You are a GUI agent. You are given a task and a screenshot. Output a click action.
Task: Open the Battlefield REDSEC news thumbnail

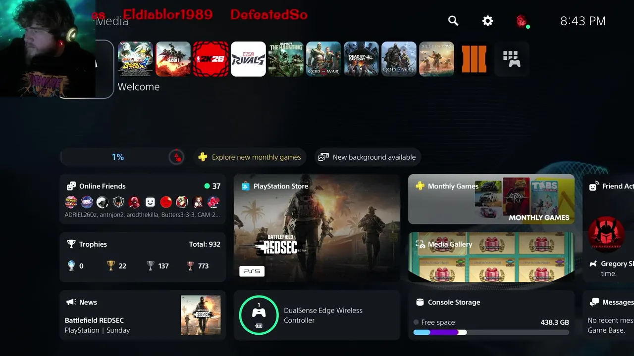[201, 315]
